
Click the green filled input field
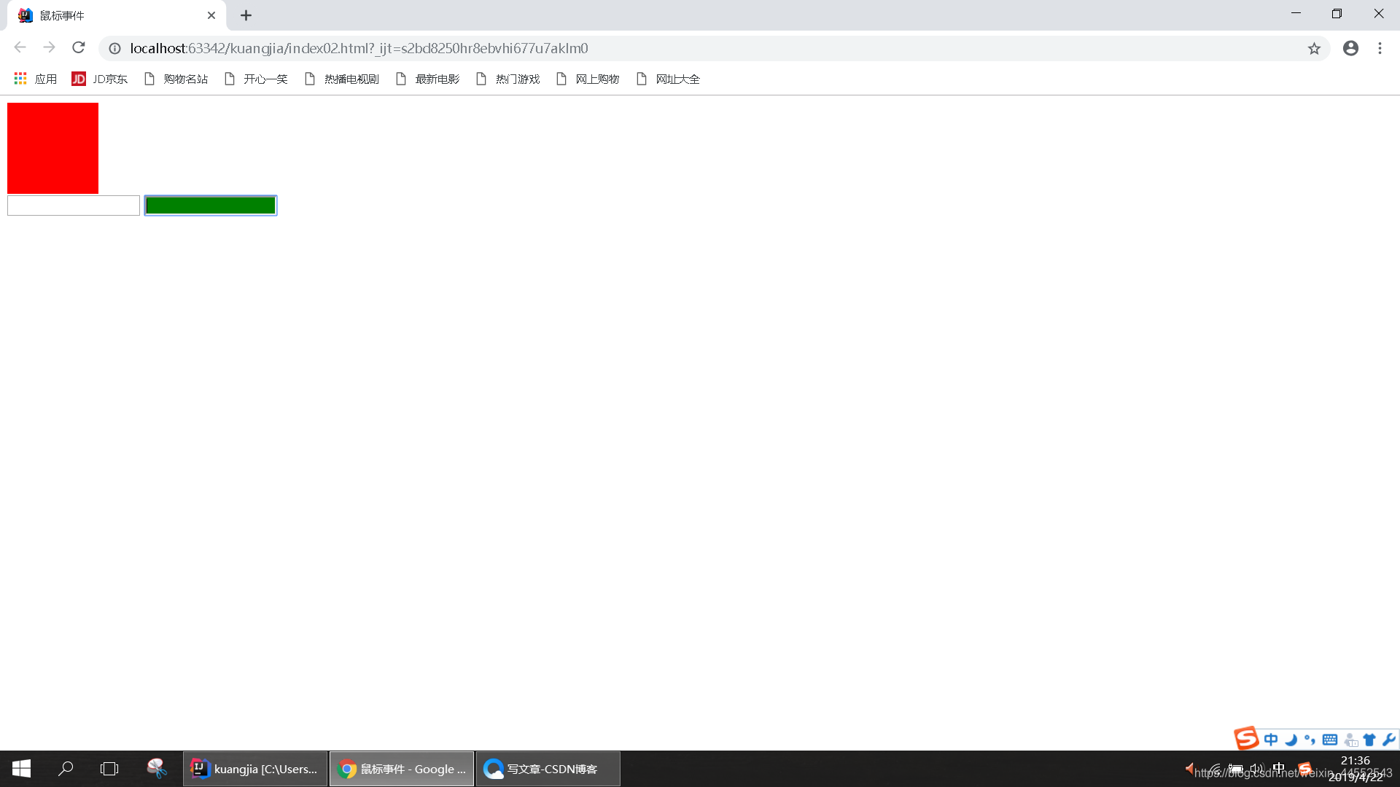[x=211, y=205]
